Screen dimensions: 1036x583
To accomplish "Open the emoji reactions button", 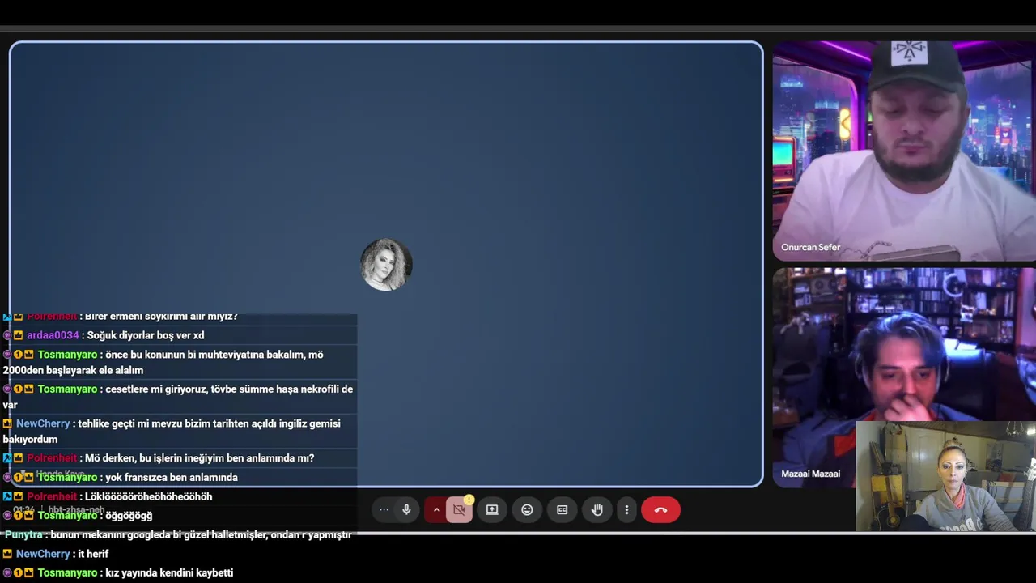I will pyautogui.click(x=527, y=510).
